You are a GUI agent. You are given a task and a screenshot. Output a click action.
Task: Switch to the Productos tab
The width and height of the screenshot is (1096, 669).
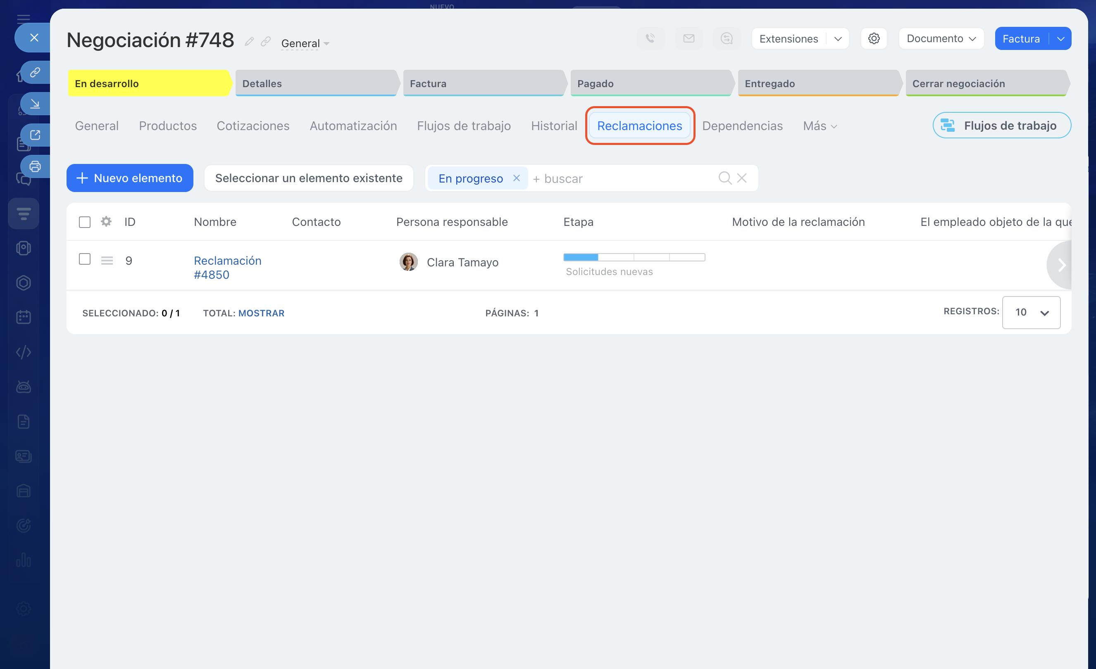[x=168, y=126]
